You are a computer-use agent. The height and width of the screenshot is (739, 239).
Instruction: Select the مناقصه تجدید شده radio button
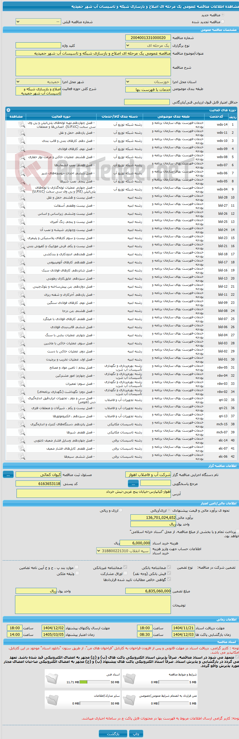click(x=223, y=22)
